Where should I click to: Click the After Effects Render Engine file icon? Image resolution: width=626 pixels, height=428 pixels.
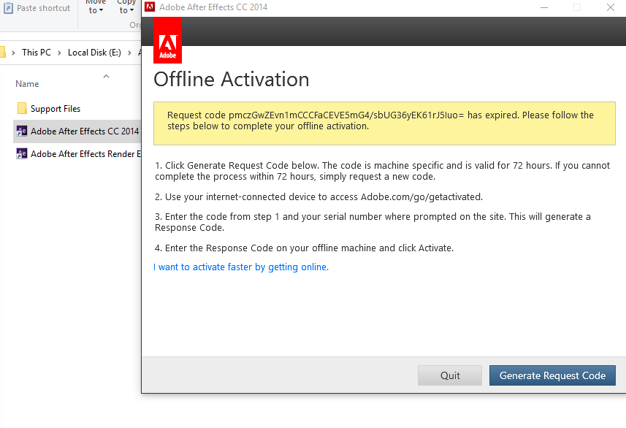[x=22, y=153]
